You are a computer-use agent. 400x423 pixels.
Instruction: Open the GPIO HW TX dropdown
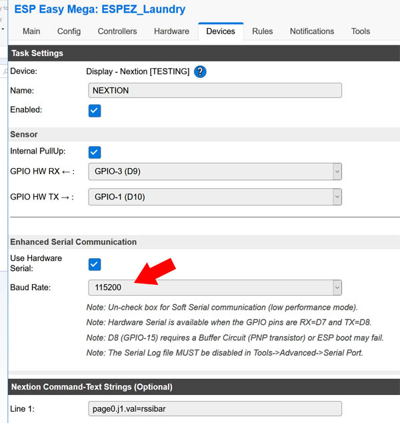tap(215, 197)
